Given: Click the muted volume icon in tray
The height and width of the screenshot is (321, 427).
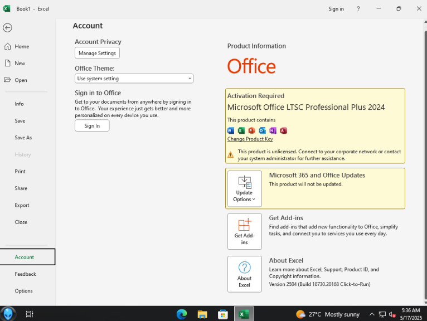Looking at the screenshot, I should (x=392, y=314).
